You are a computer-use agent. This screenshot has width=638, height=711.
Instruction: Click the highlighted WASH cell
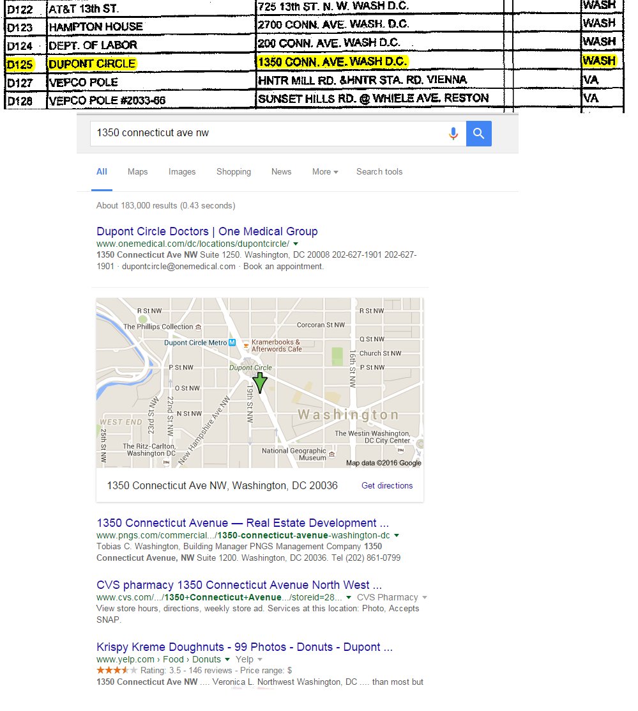(x=602, y=60)
